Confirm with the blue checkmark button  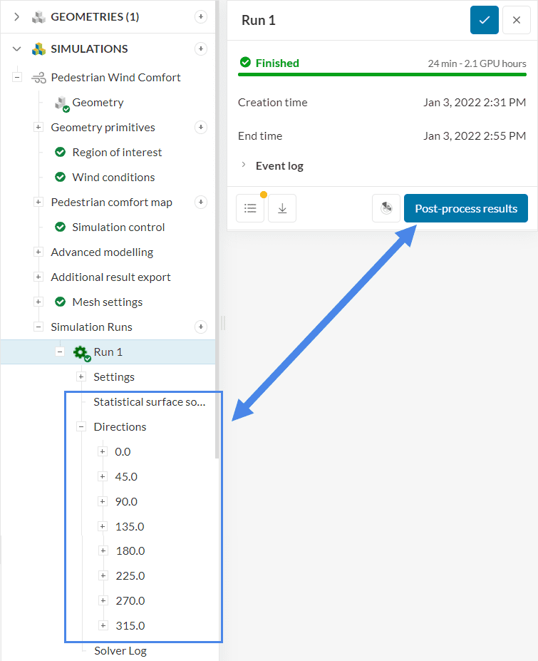click(x=484, y=20)
